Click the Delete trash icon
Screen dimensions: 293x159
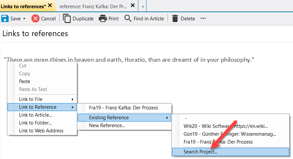pyautogui.click(x=175, y=18)
